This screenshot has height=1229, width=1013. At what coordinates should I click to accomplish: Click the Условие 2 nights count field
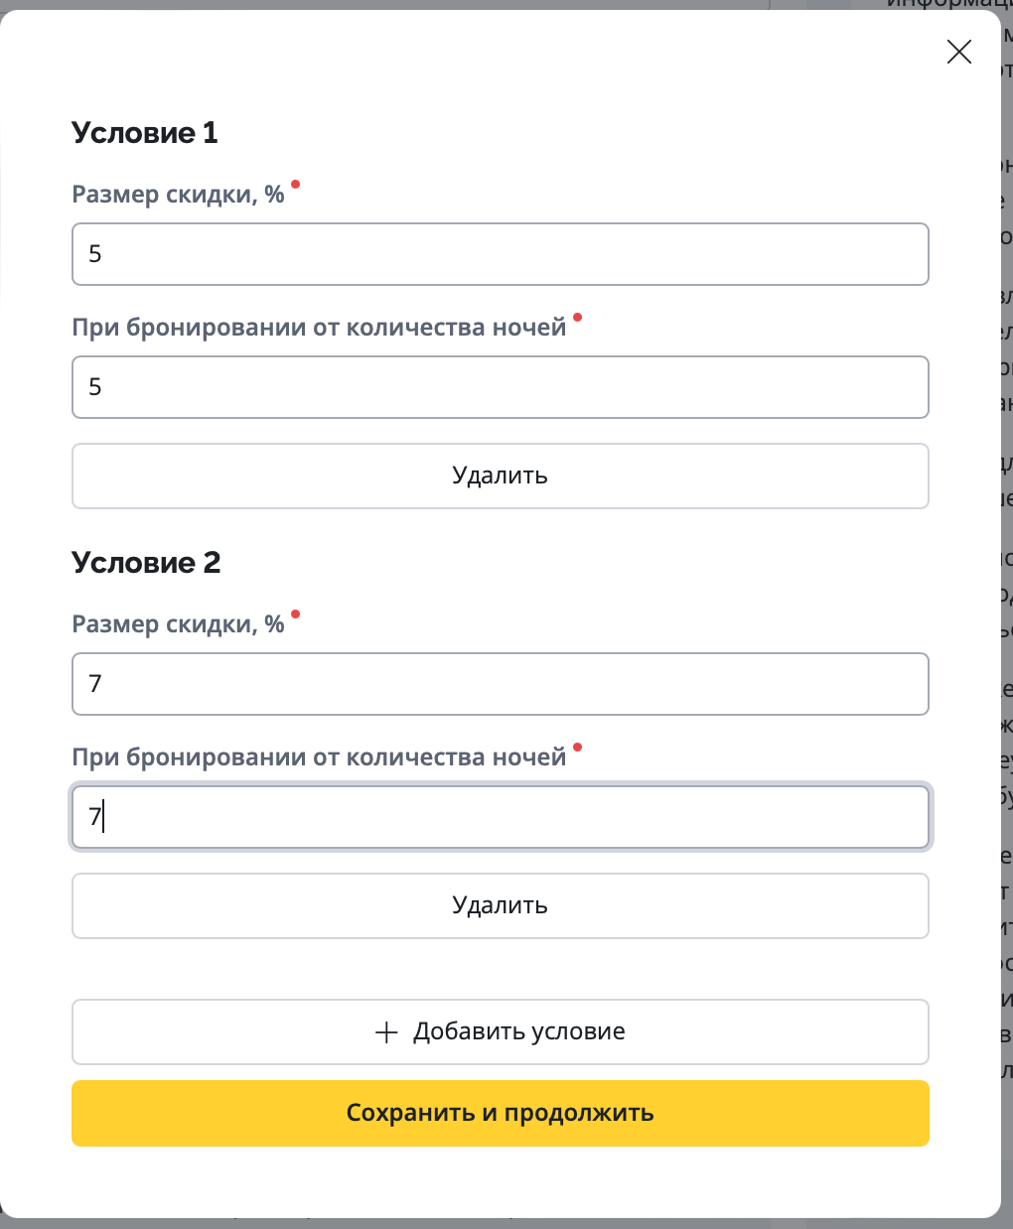coord(500,817)
